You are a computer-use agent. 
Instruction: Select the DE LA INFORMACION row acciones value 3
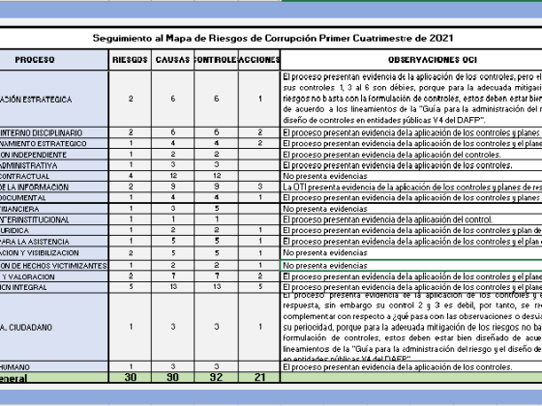[259, 187]
